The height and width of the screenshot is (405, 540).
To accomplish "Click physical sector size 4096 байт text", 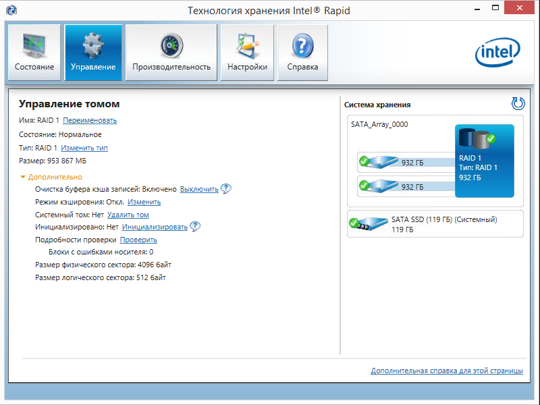I will tap(103, 265).
